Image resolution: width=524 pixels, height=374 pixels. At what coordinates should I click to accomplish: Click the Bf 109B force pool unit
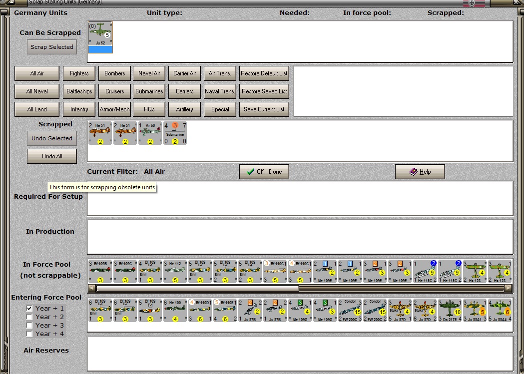(x=100, y=272)
